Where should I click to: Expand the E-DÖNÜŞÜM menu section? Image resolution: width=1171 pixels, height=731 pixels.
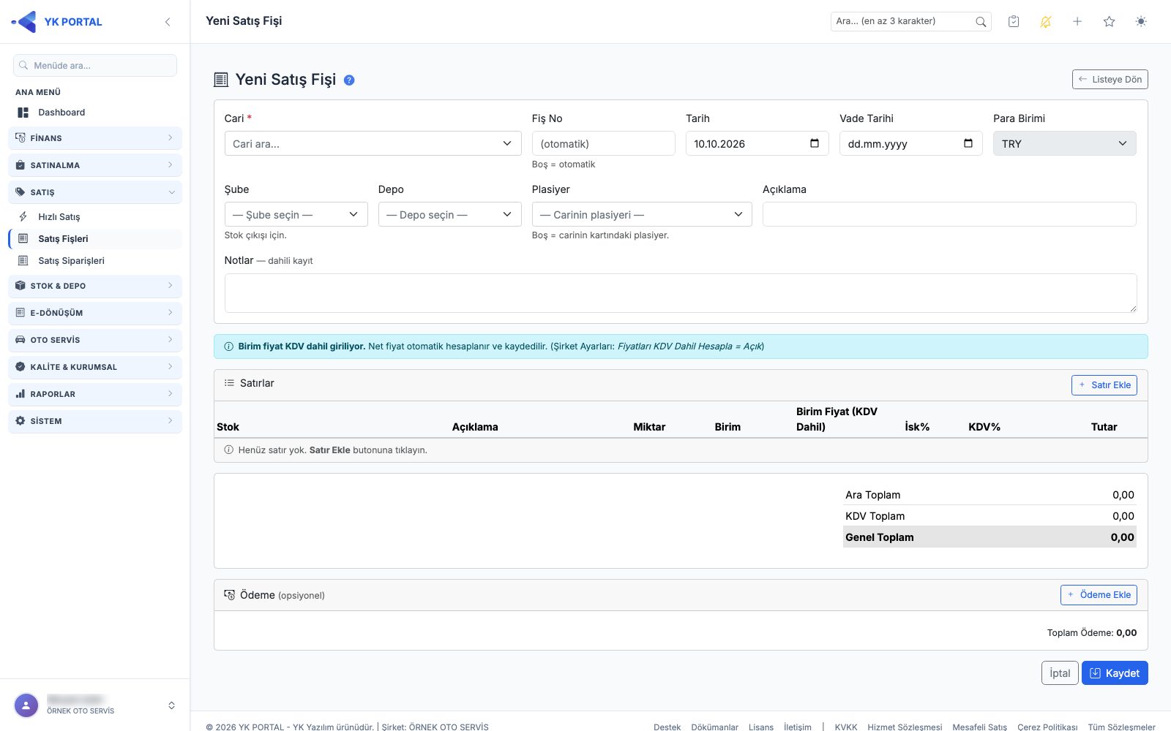(95, 313)
